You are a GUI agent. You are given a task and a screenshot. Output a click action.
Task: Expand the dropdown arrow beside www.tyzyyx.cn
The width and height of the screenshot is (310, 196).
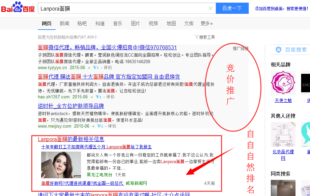tap(89, 68)
